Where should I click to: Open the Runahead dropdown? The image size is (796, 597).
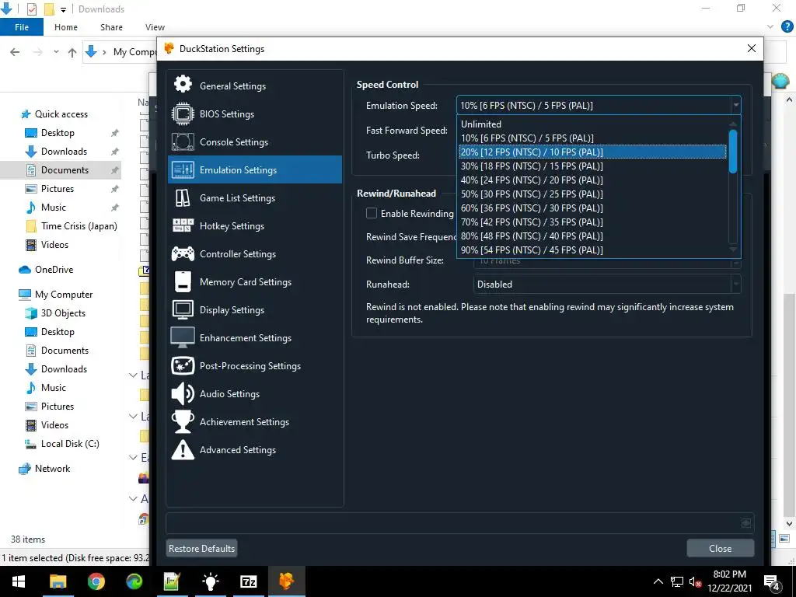(607, 285)
